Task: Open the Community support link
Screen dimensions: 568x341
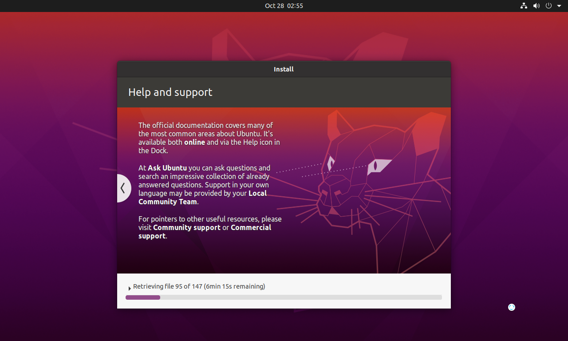Action: click(187, 227)
